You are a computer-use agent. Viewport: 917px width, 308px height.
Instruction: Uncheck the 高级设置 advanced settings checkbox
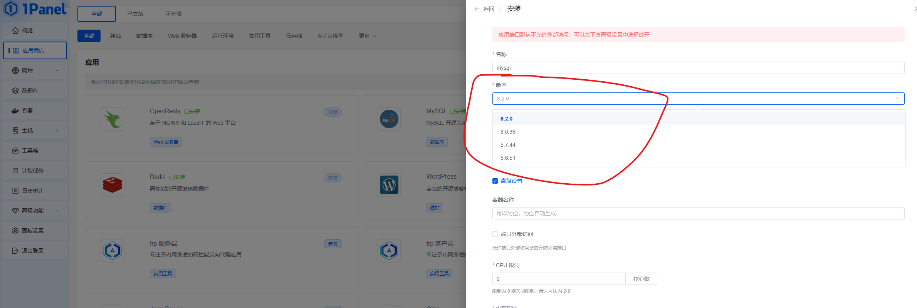pyautogui.click(x=495, y=181)
